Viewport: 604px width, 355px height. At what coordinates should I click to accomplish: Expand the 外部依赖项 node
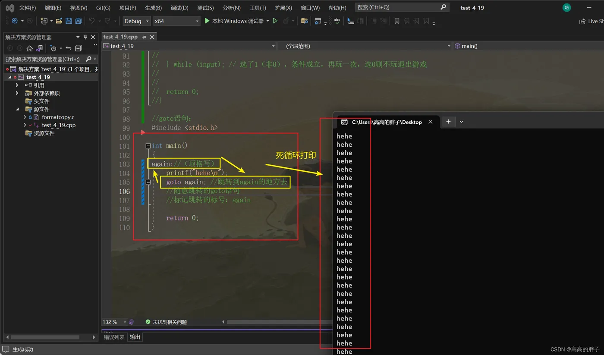[x=17, y=93]
